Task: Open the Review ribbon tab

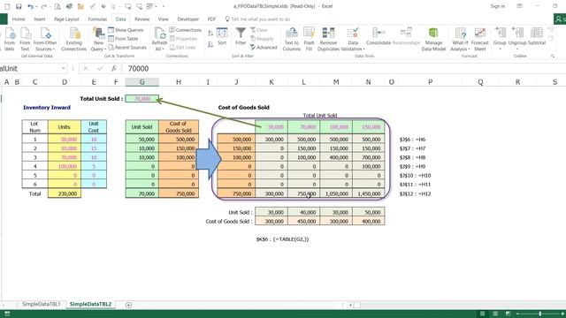Action: click(x=141, y=19)
